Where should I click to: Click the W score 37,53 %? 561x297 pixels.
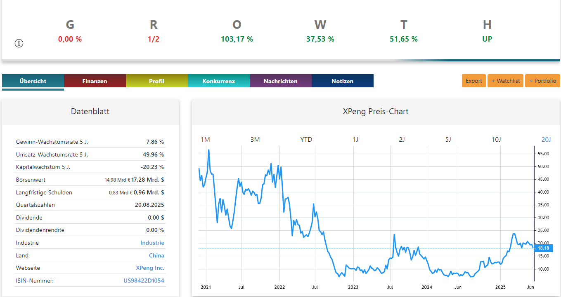pos(320,39)
